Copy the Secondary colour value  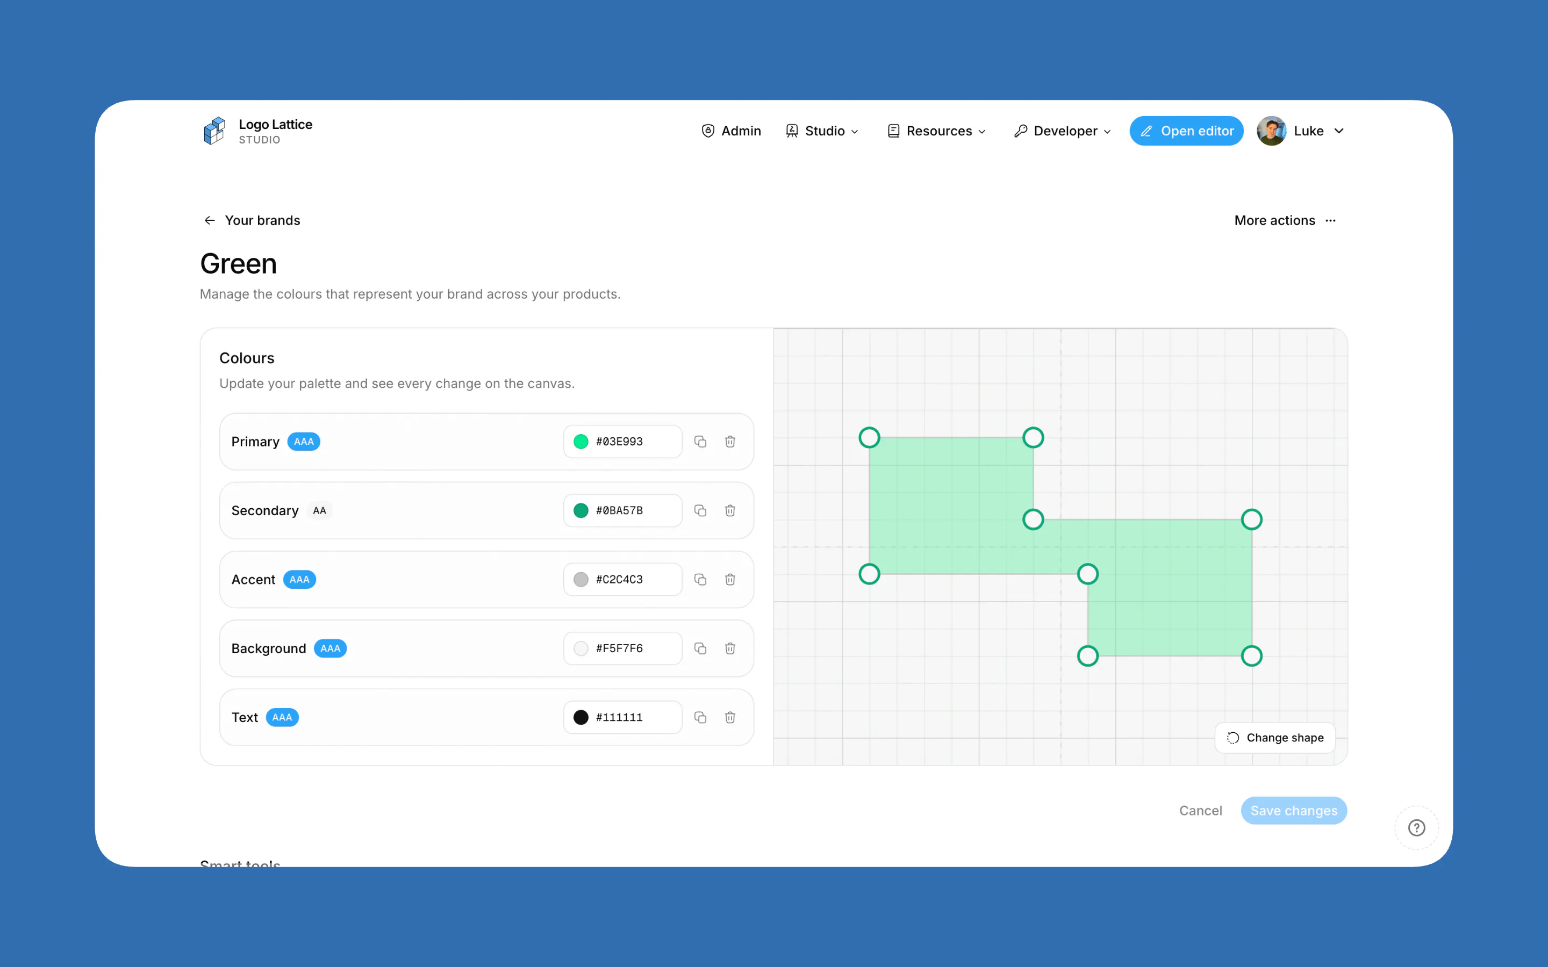point(700,511)
